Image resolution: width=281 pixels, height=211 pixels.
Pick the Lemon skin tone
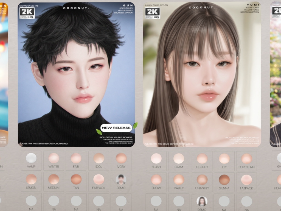[x=31, y=180]
